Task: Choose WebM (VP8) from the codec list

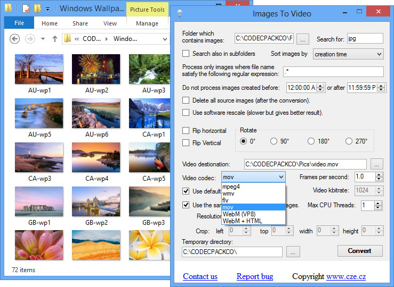Action: pos(239,214)
